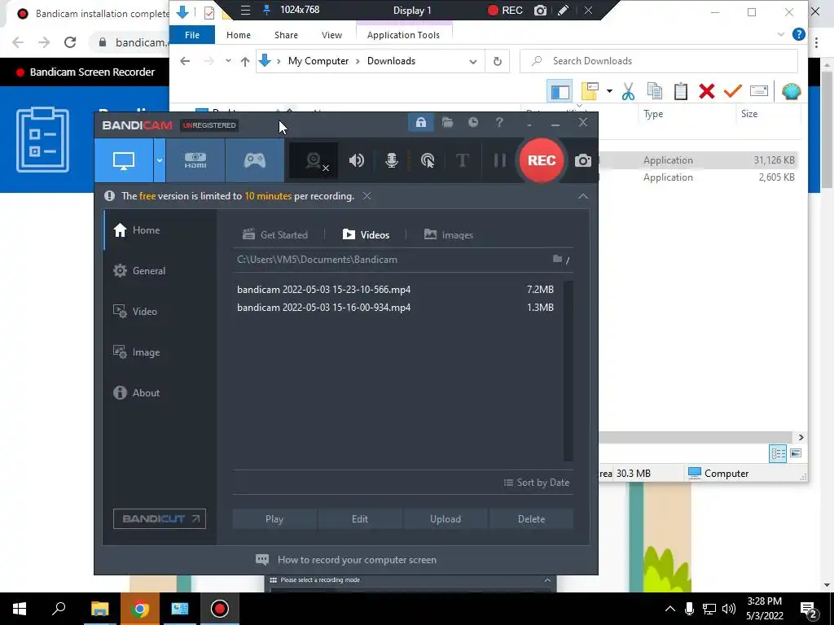Open output folder icon in Bandicam title bar
This screenshot has width=834, height=625.
(447, 123)
